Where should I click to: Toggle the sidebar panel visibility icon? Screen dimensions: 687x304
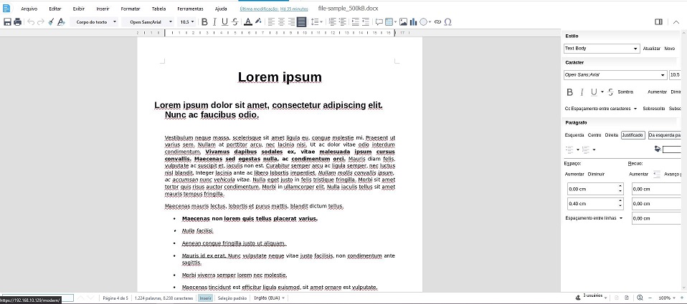click(658, 22)
